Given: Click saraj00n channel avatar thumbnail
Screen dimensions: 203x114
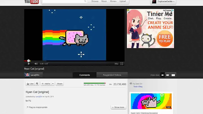Looking at the screenshot, I should pyautogui.click(x=27, y=75).
